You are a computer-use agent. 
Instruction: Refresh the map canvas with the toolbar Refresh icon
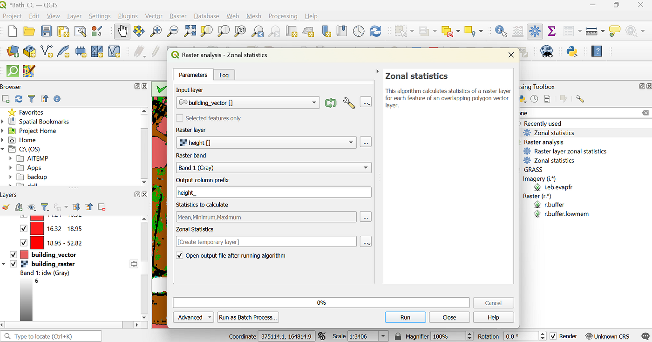[x=375, y=31]
